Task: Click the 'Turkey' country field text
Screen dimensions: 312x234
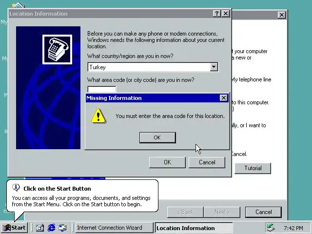Action: [97, 67]
